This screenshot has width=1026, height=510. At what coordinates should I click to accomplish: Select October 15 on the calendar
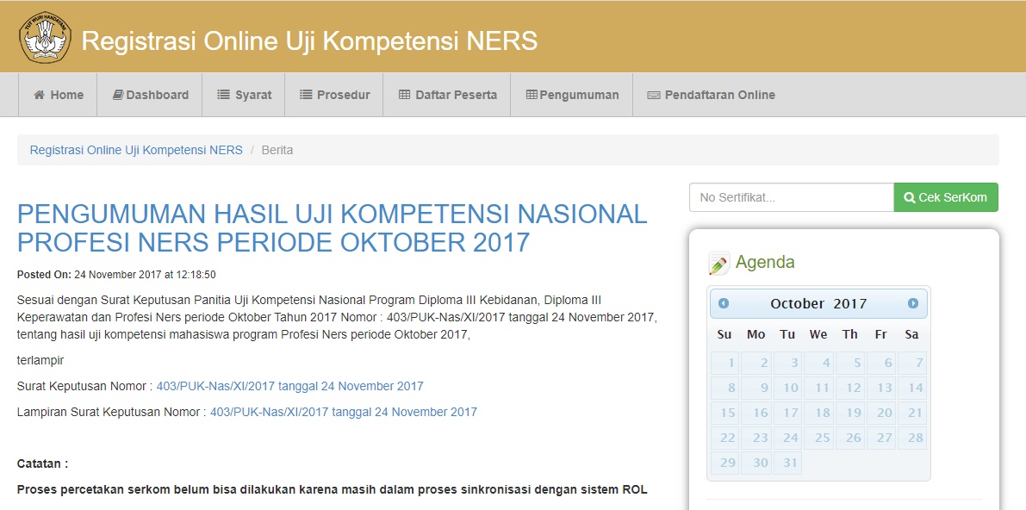727,413
